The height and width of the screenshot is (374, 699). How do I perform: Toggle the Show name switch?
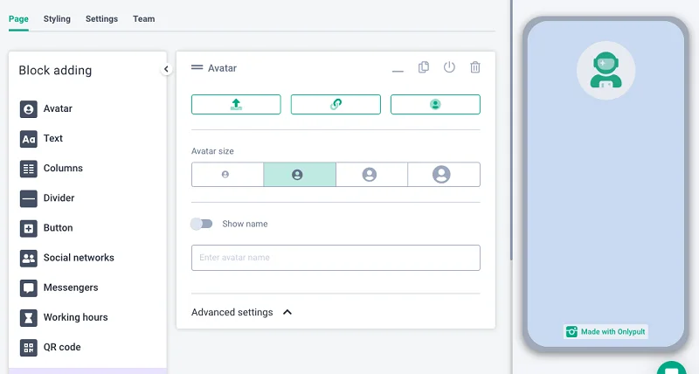point(202,224)
